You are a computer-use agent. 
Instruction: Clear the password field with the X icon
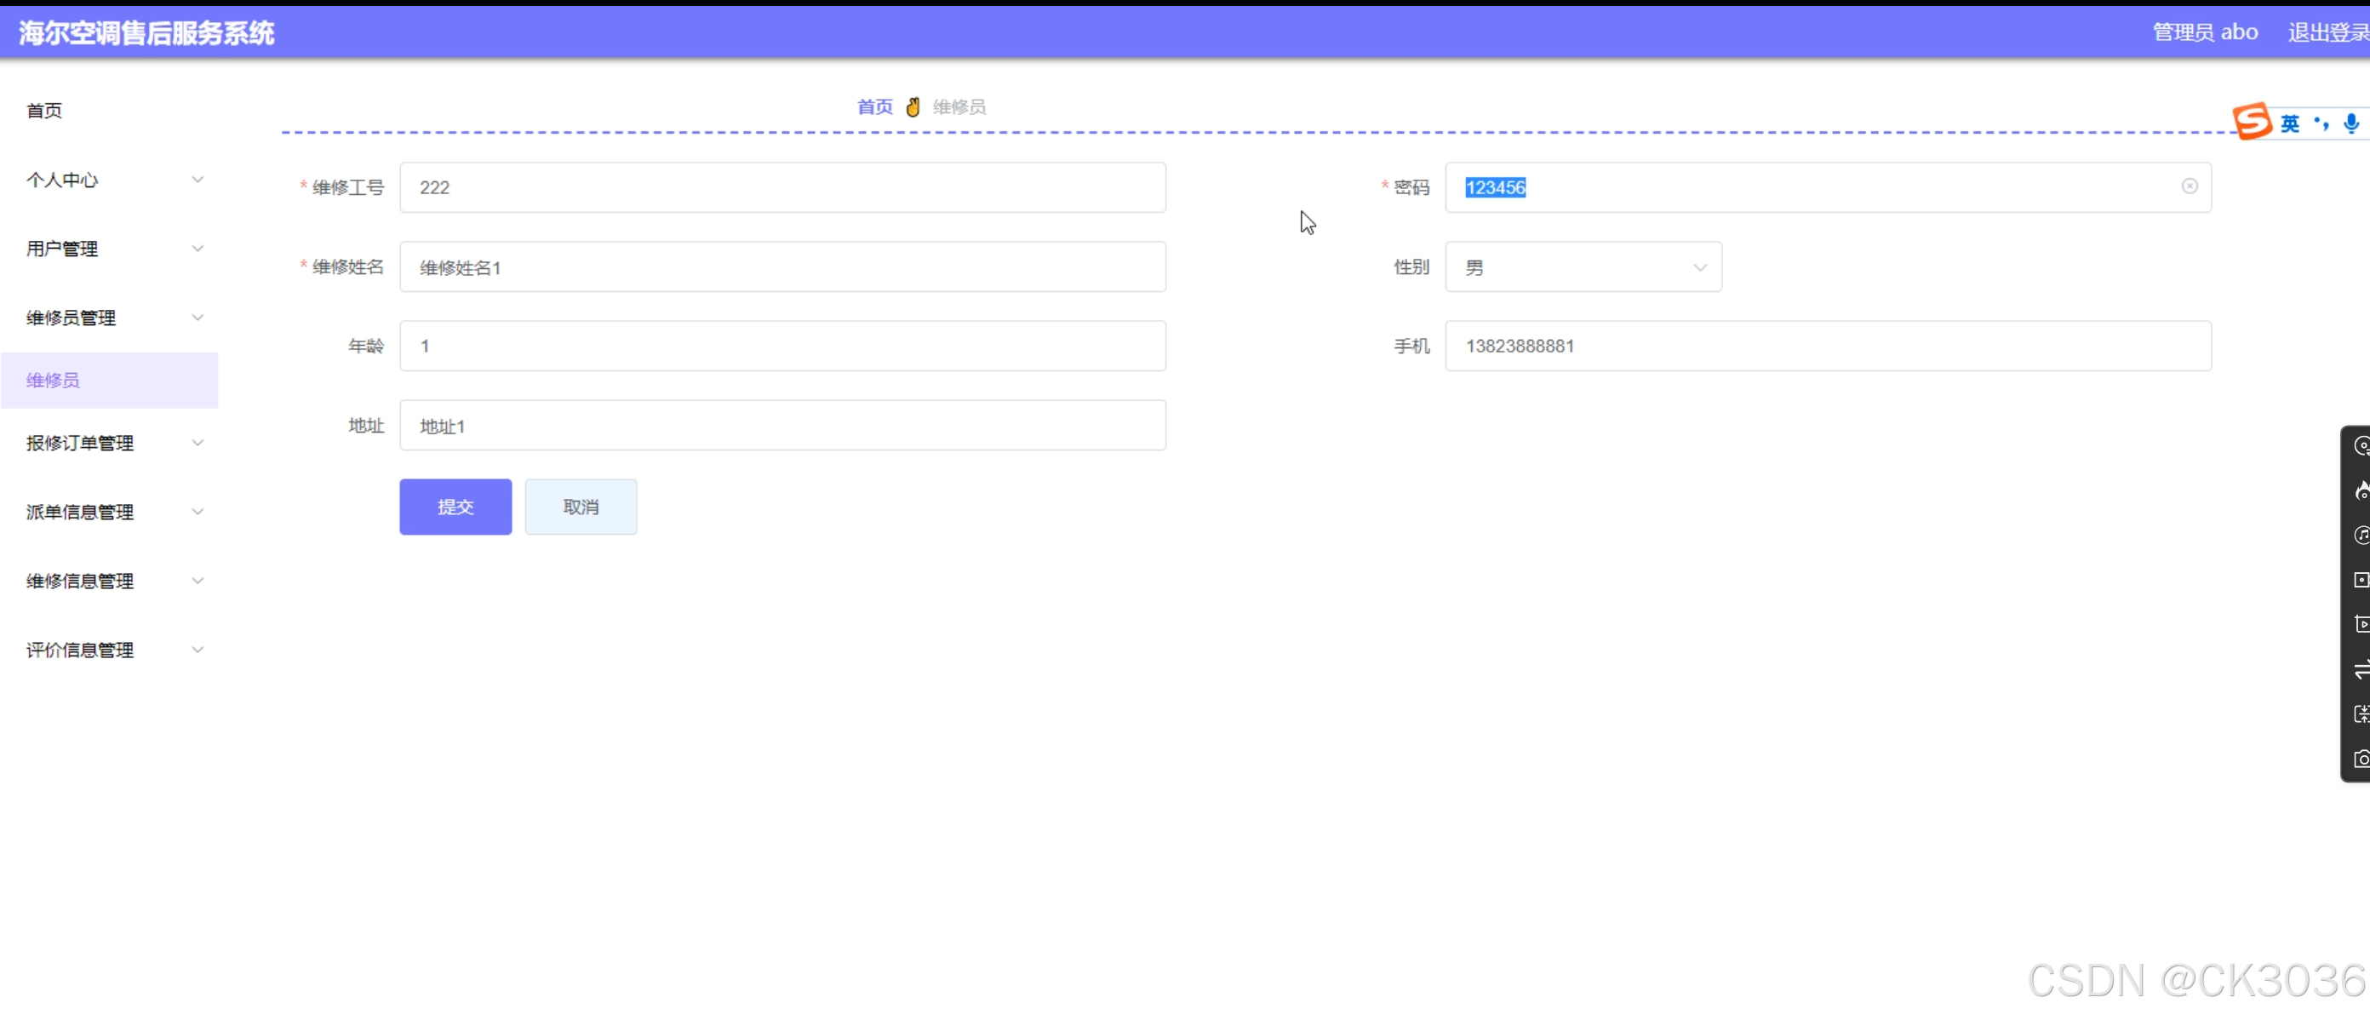click(x=2189, y=186)
